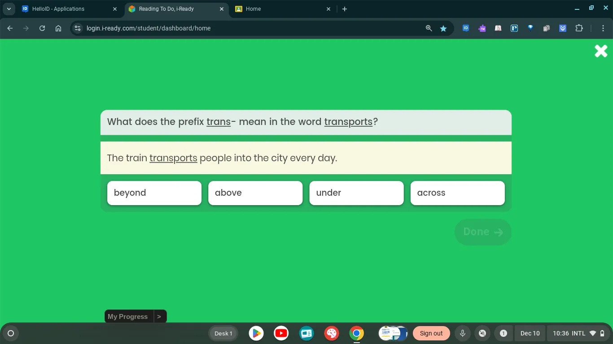The width and height of the screenshot is (613, 344).
Task: Select the answer choice "across"
Action: click(x=457, y=193)
